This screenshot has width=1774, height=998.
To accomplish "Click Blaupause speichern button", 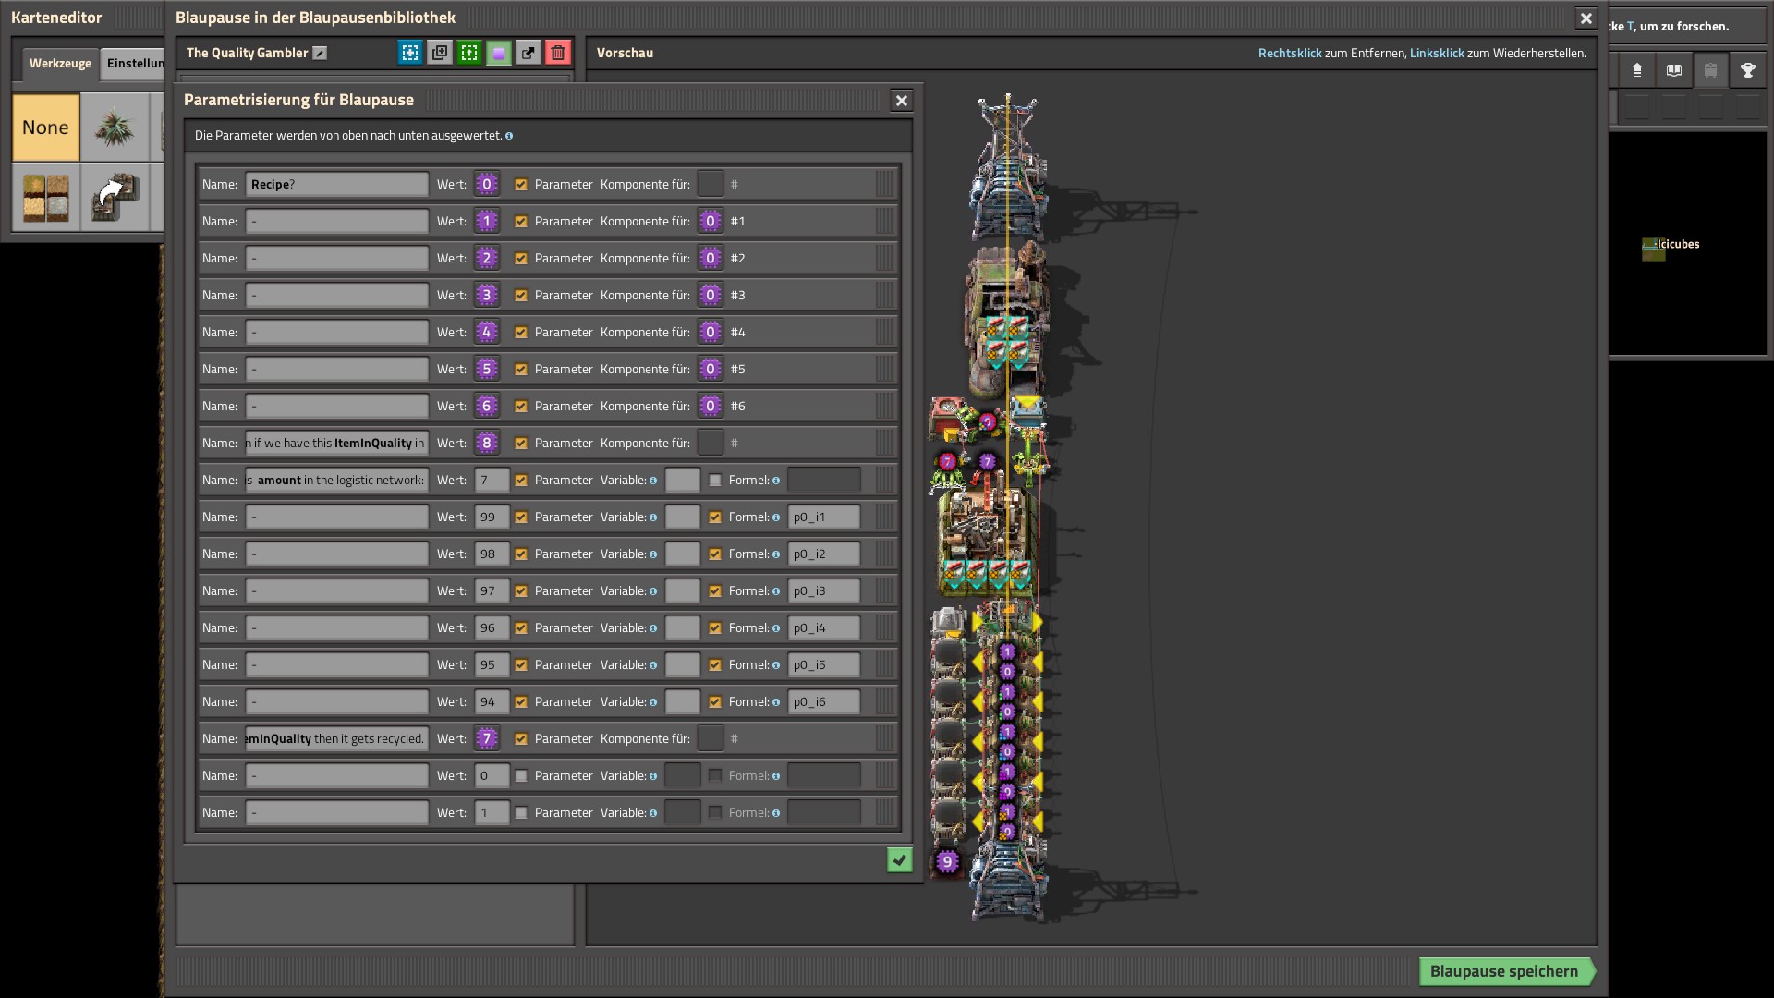I will (1503, 971).
